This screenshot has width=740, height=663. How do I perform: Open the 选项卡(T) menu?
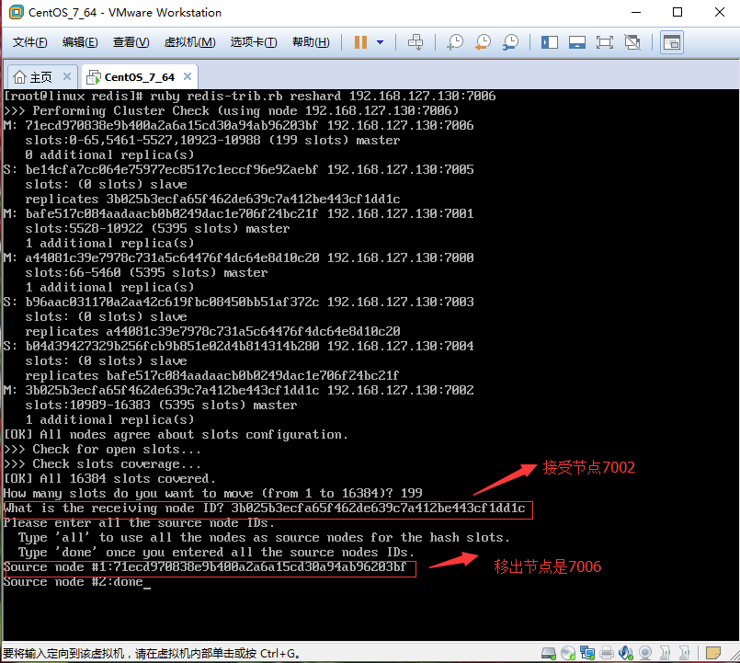[254, 42]
